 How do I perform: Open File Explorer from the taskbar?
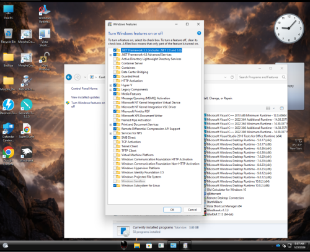pyautogui.click(x=137, y=245)
